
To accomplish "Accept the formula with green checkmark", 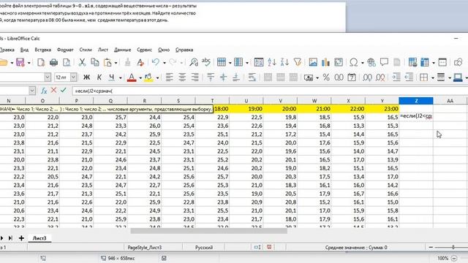I will point(64,90).
